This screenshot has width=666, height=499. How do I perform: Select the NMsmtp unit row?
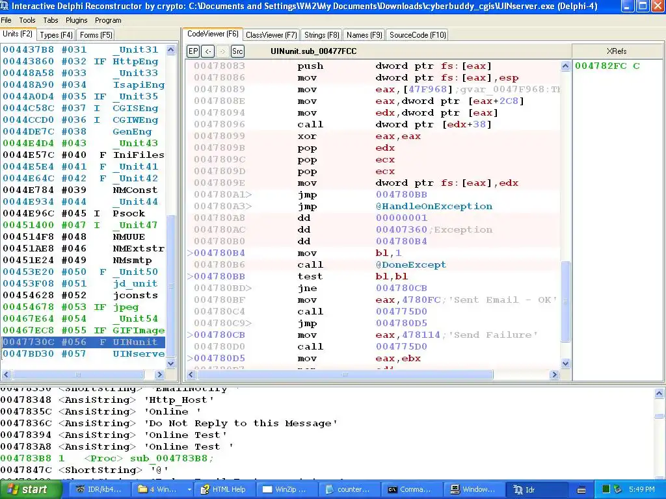coord(83,260)
